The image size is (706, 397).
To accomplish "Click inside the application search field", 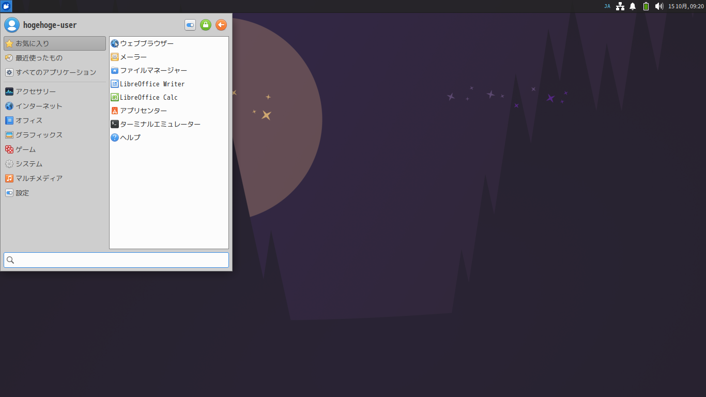I will pos(116,260).
